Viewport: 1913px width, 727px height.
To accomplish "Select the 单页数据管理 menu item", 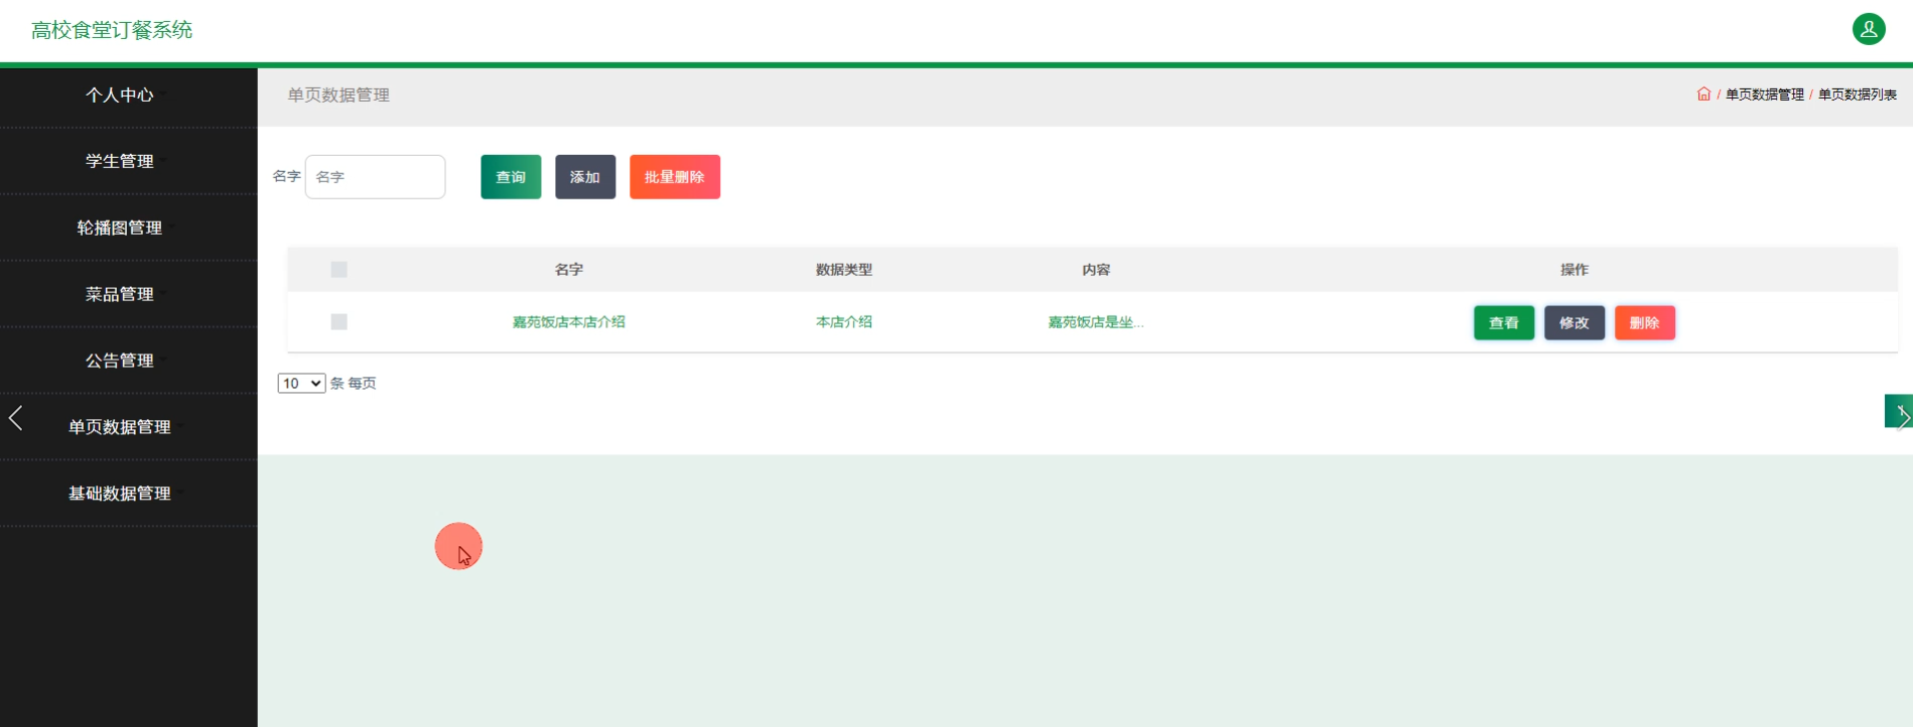I will click(120, 426).
